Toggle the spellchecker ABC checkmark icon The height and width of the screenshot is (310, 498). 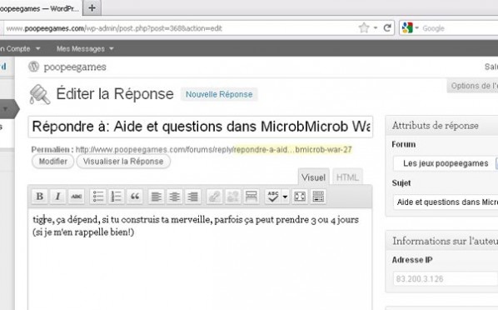click(273, 196)
